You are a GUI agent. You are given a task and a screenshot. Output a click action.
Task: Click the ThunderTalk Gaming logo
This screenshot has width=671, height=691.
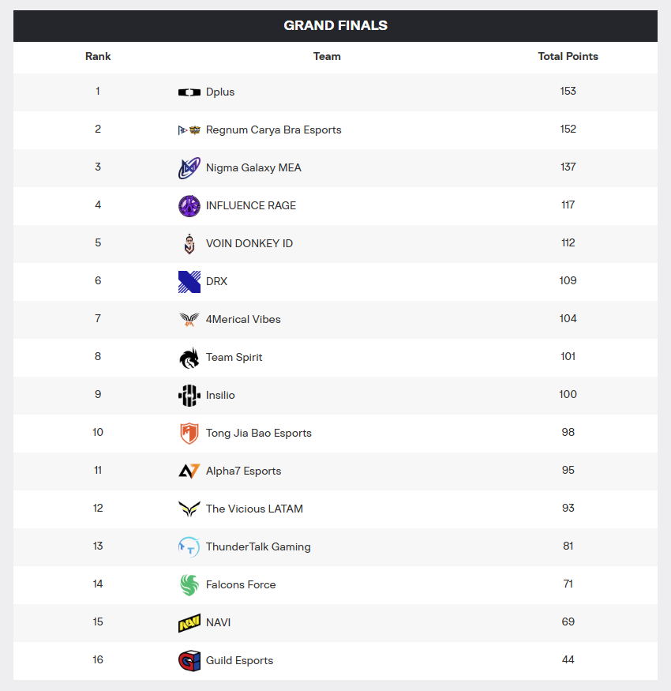189,547
